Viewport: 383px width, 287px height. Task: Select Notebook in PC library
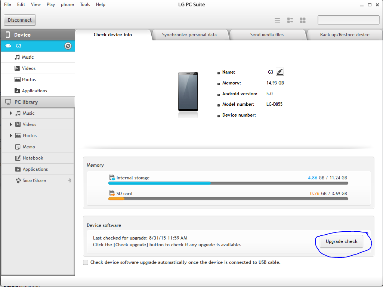tap(38, 158)
